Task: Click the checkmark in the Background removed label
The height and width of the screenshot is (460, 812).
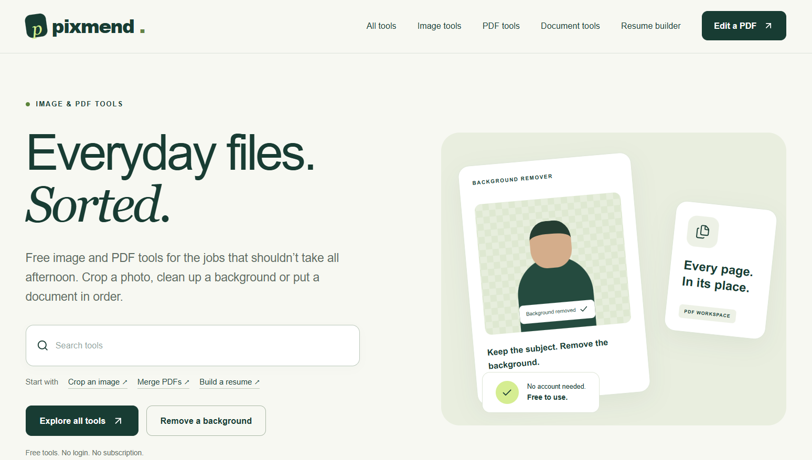Action: [583, 309]
